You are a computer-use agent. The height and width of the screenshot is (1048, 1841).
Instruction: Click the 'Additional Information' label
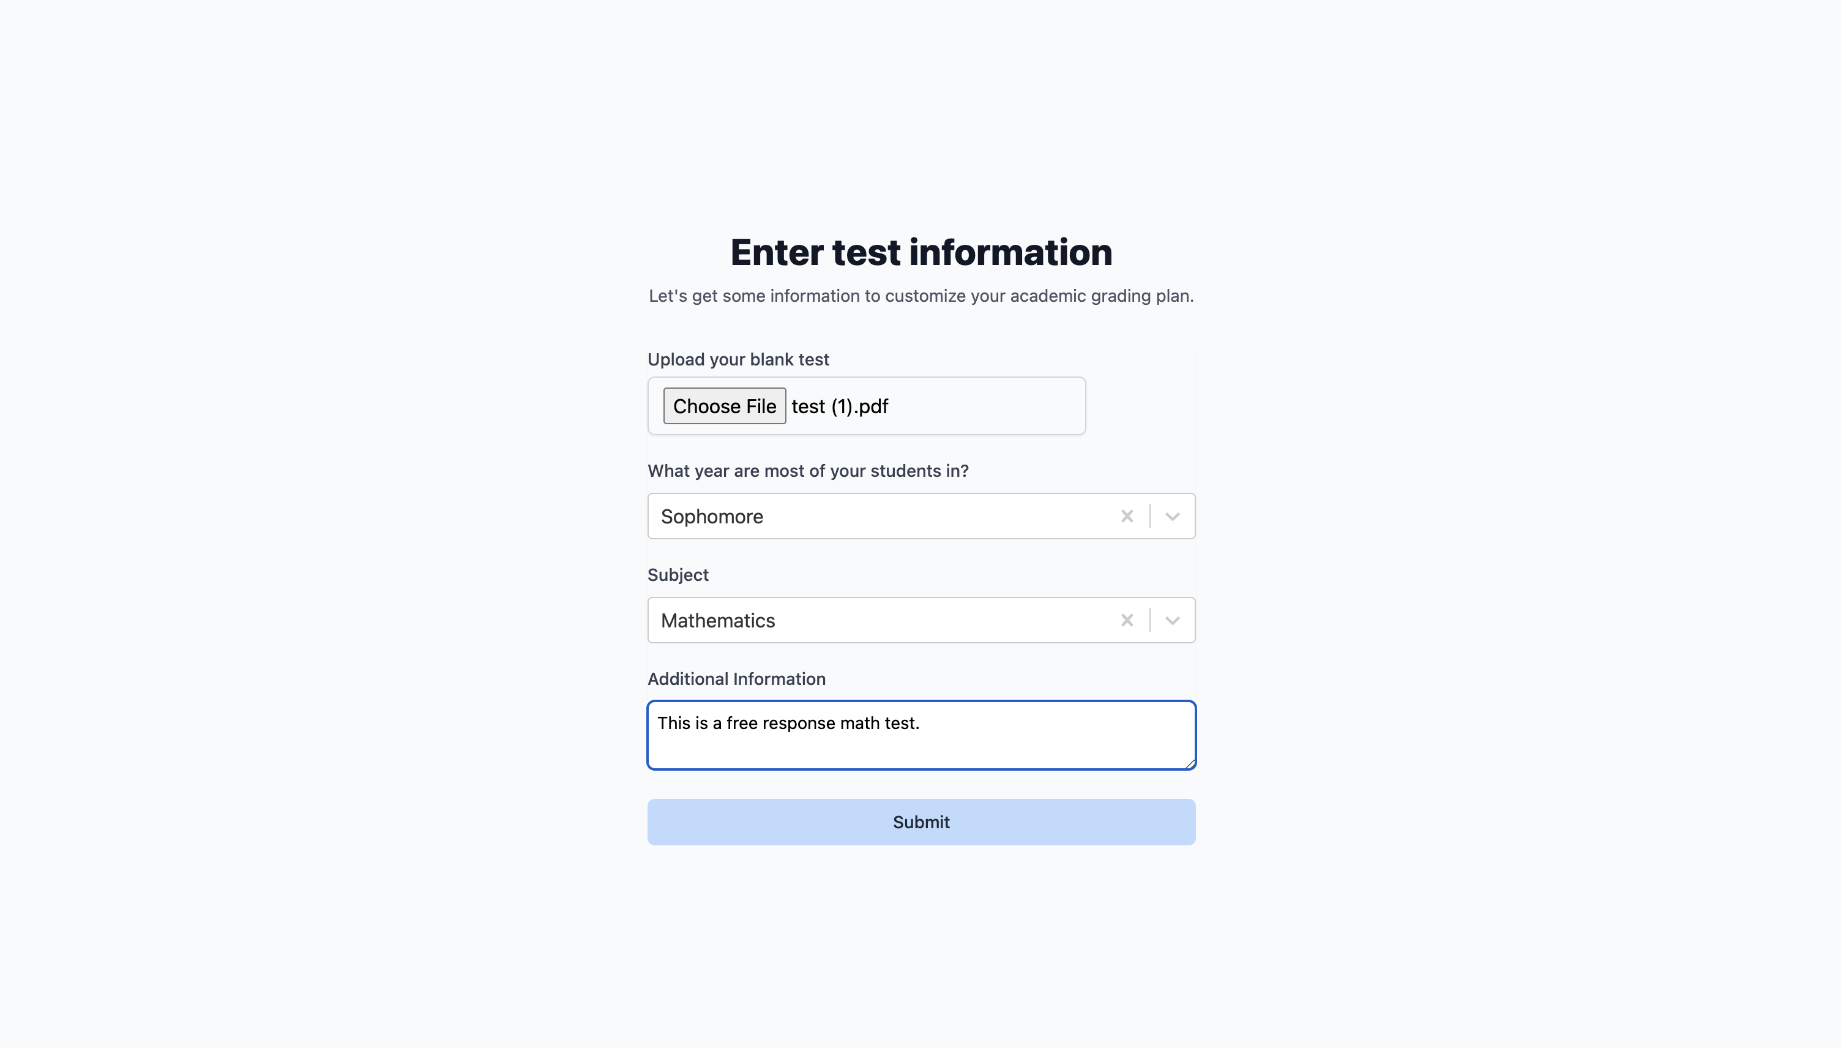tap(736, 679)
